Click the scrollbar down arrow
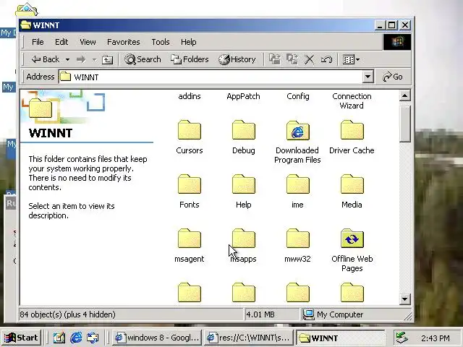Viewport: 463px width, 347px height. (405, 299)
